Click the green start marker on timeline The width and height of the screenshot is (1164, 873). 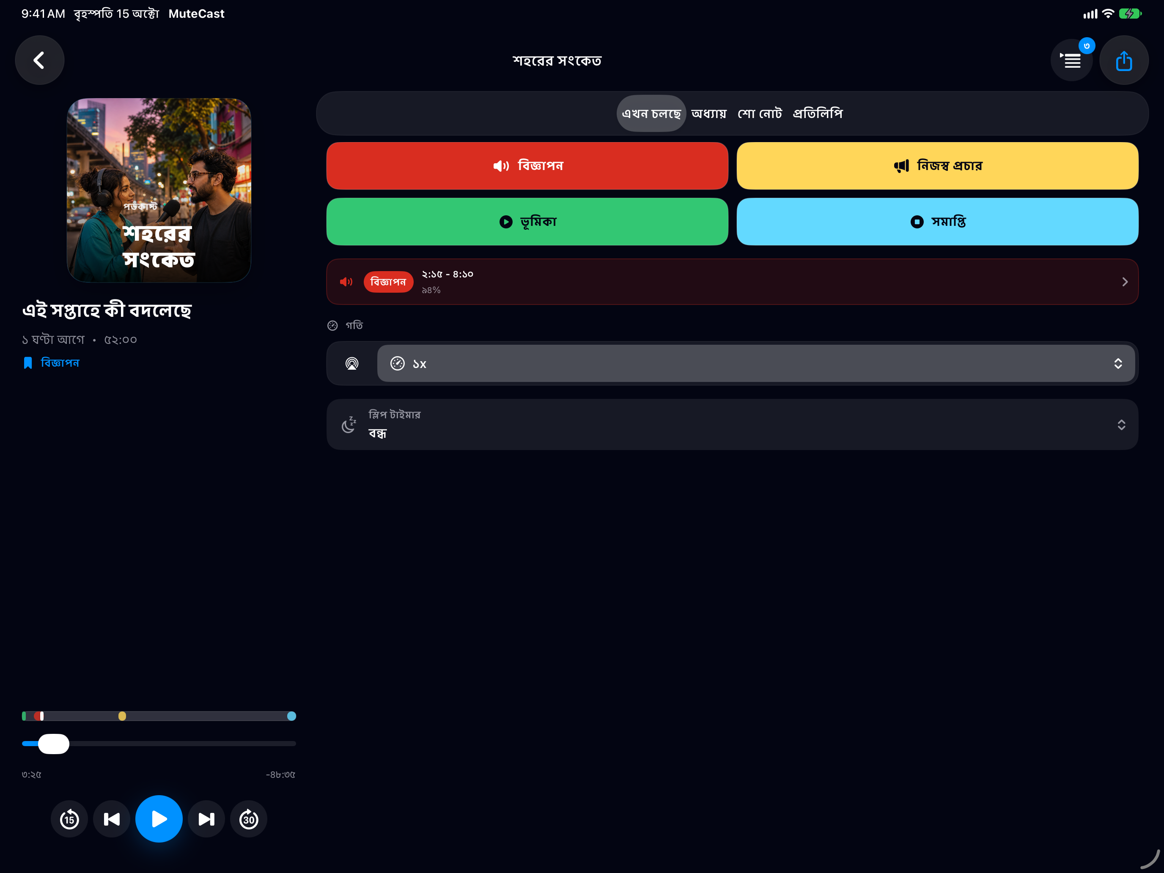pos(24,716)
